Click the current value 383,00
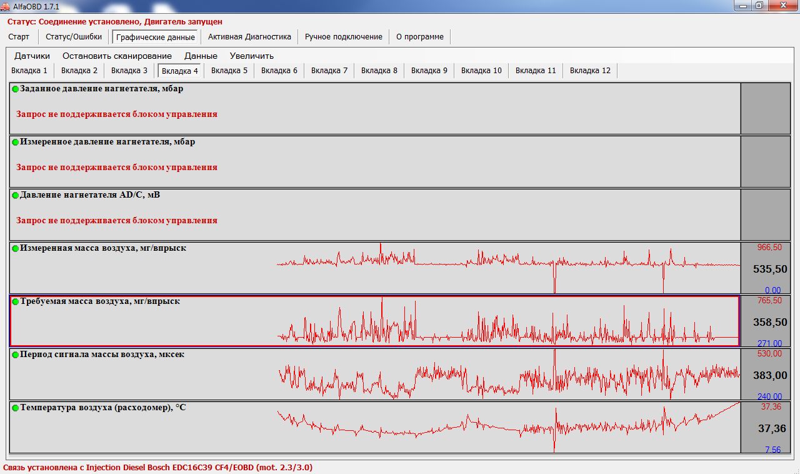 pyautogui.click(x=770, y=375)
